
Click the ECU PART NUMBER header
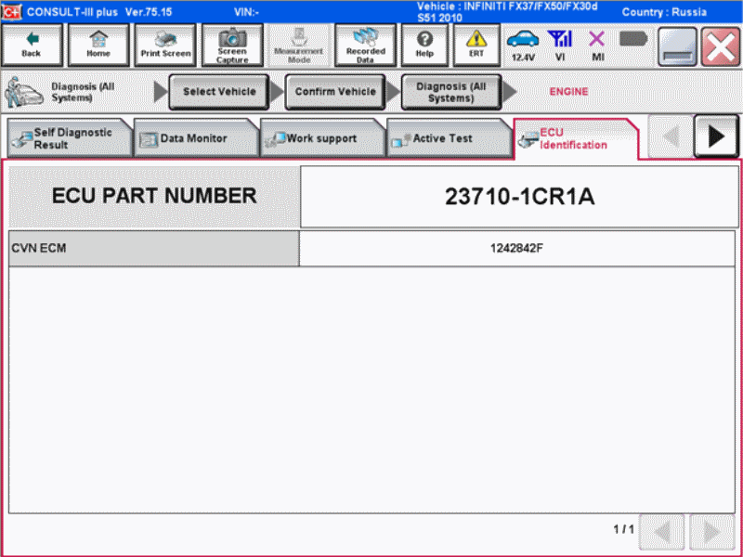154,197
